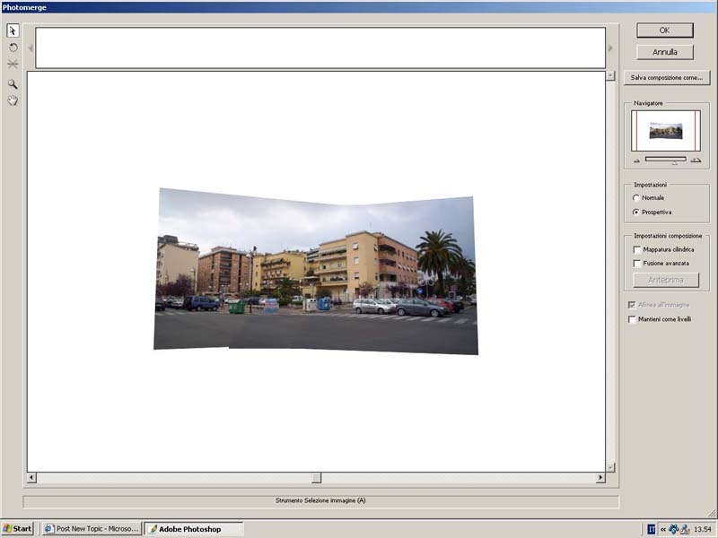Enable Fusione avanzata checkbox
The image size is (718, 538).
pos(636,264)
